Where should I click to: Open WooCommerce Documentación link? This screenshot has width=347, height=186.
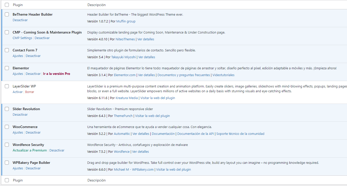click(163, 134)
